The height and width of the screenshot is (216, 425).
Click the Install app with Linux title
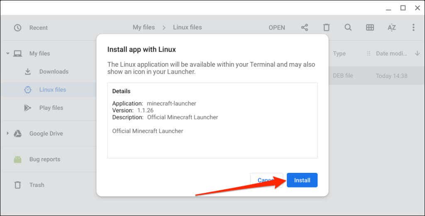tap(142, 49)
